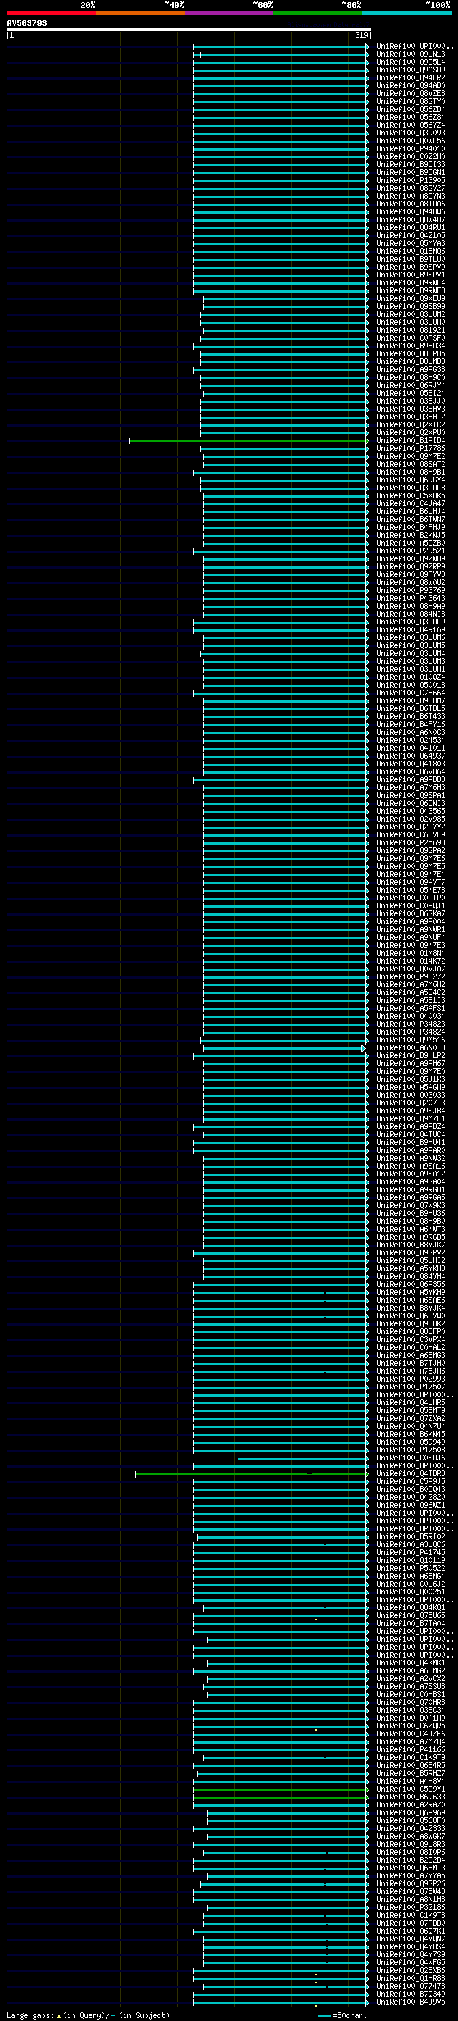
Task: Open hit UniRef100_Q75U65
Action: coord(410,1615)
